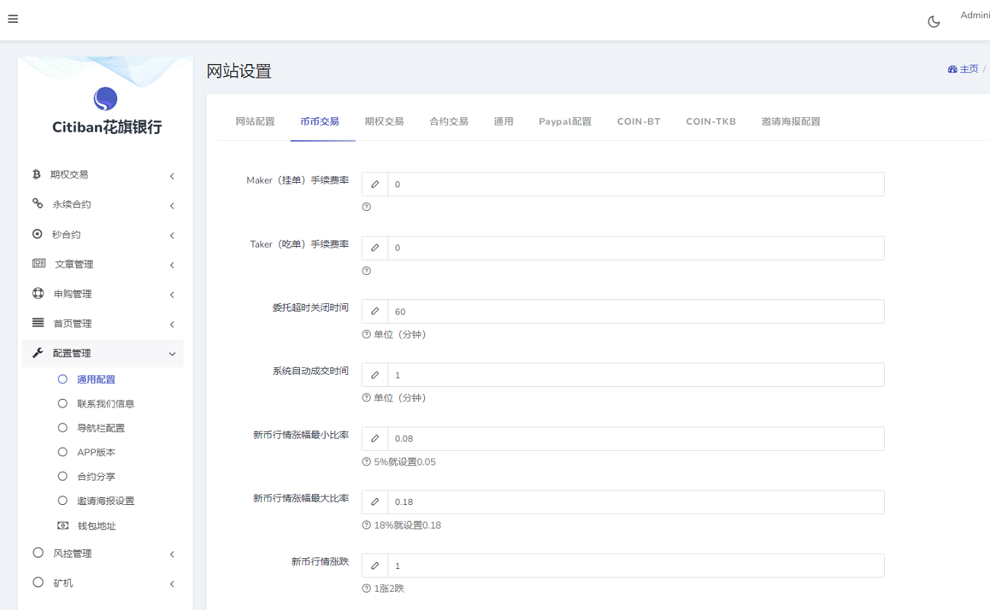Open APP版本 in the sidebar
This screenshot has height=610, width=990.
(x=96, y=452)
